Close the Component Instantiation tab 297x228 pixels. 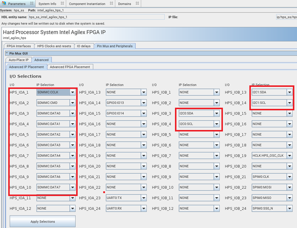[x=111, y=4]
